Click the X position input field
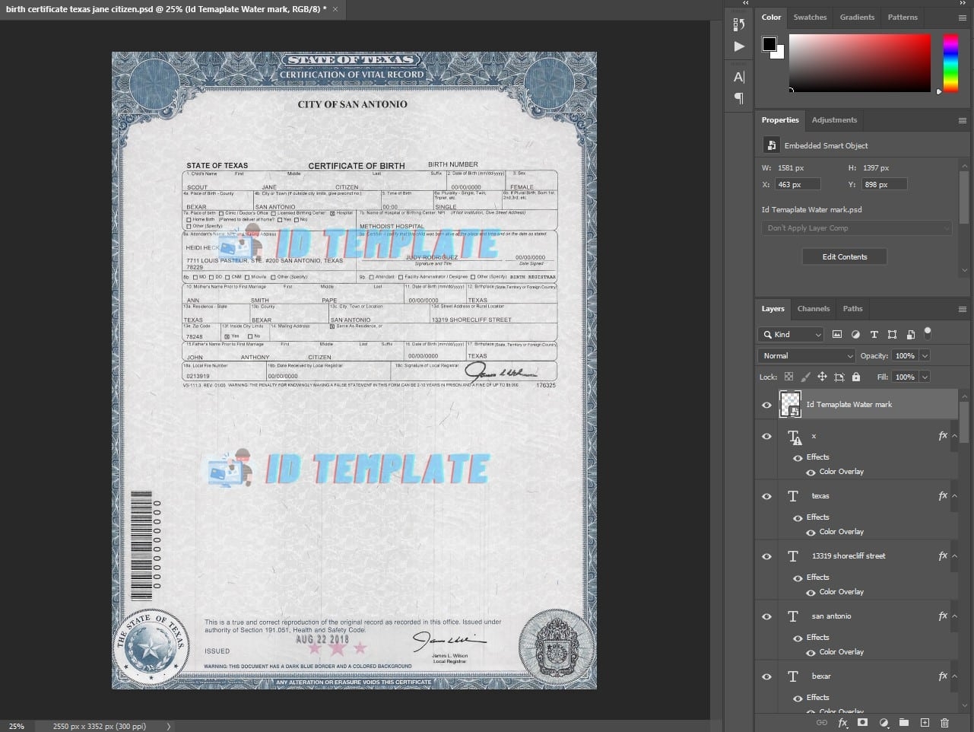Image resolution: width=974 pixels, height=732 pixels. coord(797,184)
